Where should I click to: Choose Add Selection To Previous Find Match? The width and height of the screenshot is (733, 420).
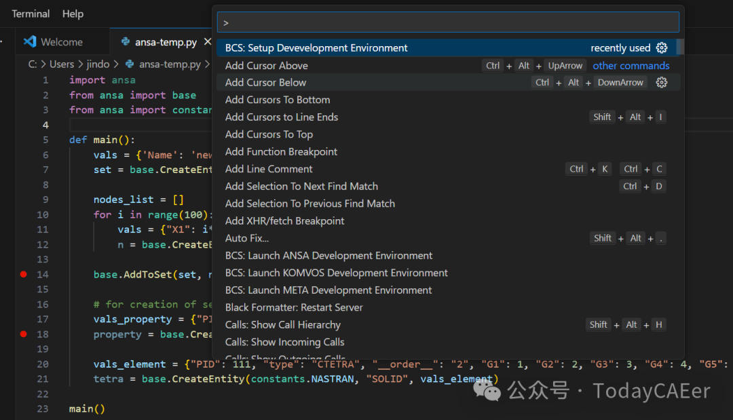click(x=447, y=204)
